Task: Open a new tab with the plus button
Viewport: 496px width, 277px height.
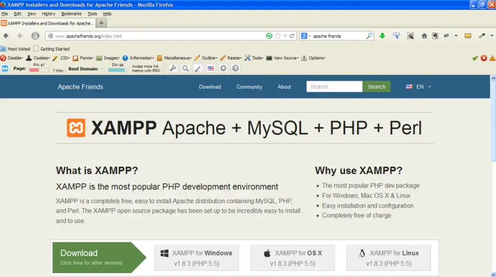Action: pyautogui.click(x=101, y=23)
